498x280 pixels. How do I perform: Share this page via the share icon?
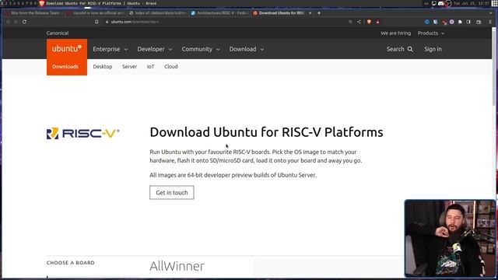359,22
